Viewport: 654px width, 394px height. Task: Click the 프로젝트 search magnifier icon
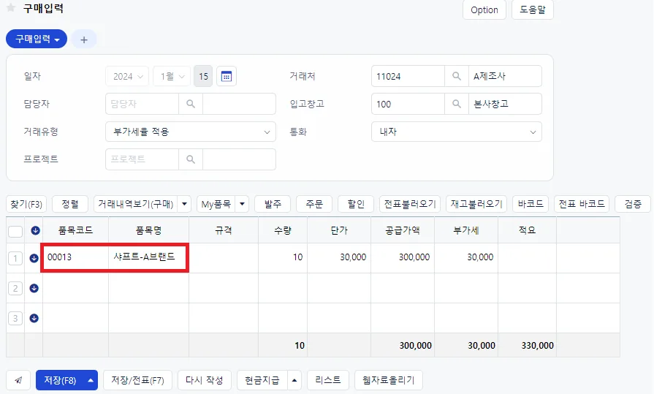tap(191, 159)
